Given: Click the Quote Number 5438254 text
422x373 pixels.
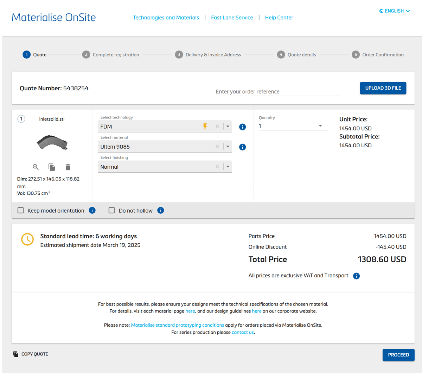Looking at the screenshot, I should pyautogui.click(x=54, y=88).
